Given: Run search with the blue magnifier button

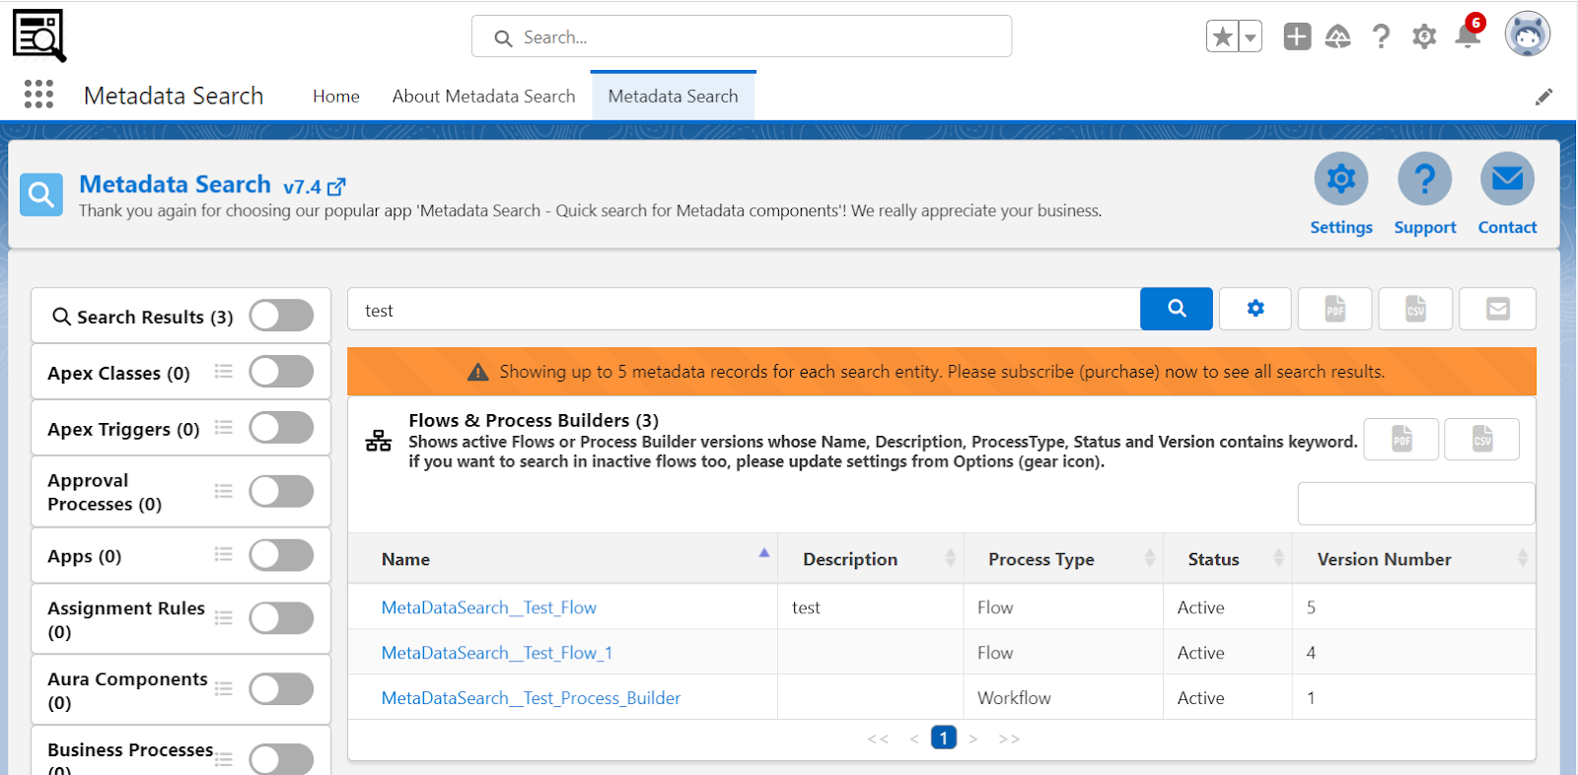Looking at the screenshot, I should pyautogui.click(x=1177, y=309).
